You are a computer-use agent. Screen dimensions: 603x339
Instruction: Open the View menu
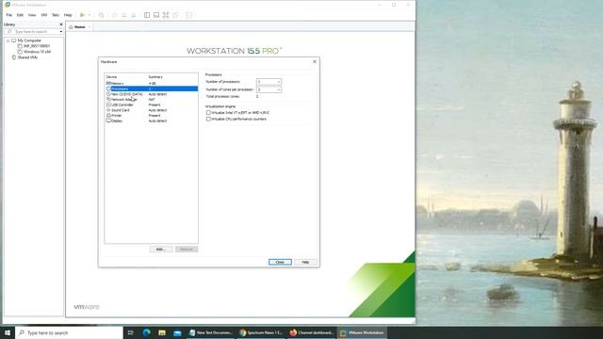tap(32, 15)
